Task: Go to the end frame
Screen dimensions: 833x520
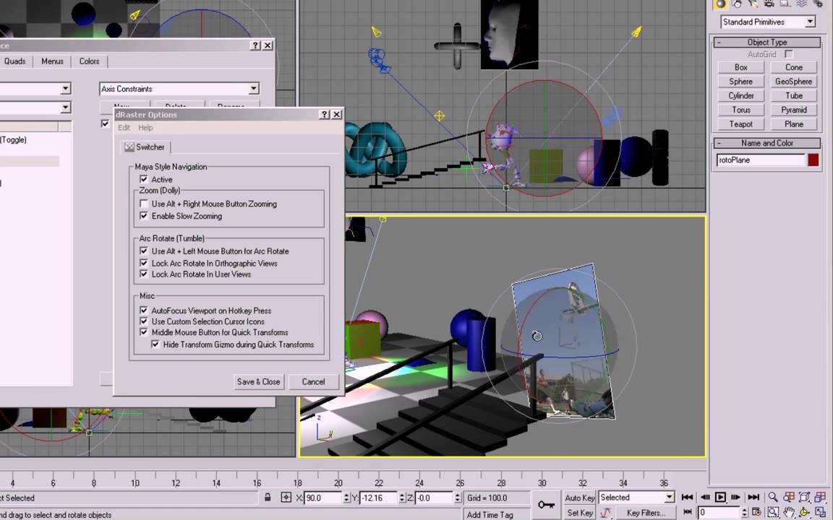Action: pyautogui.click(x=753, y=497)
